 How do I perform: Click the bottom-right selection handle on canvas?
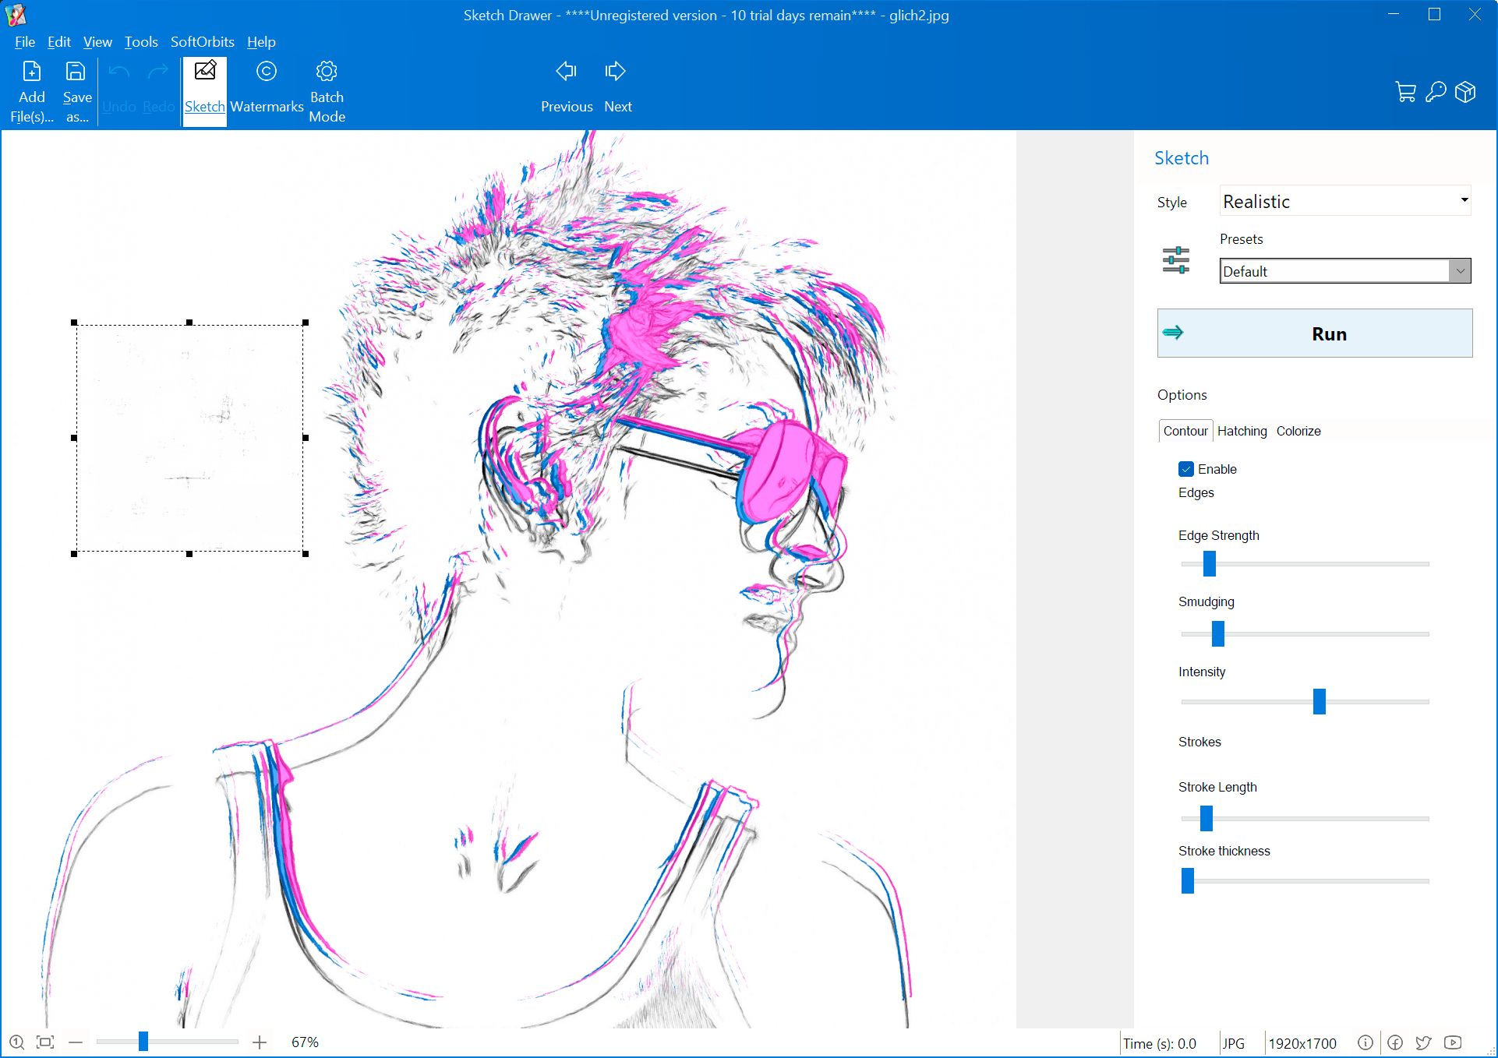tap(306, 554)
